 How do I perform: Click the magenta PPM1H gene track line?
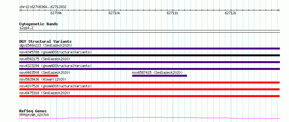coord(149,118)
